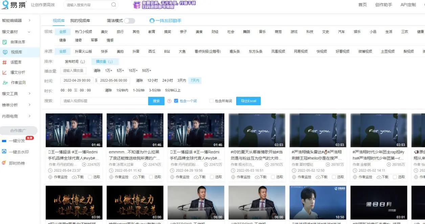Uncheck the 包含一个词 checkbox
The width and height of the screenshot is (425, 224).
point(176,101)
